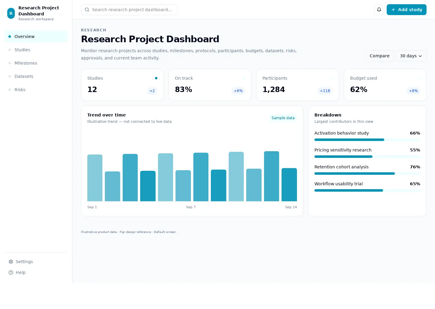The height and width of the screenshot is (309, 435).
Task: Click the Workflow usability trial label
Action: coord(339,184)
